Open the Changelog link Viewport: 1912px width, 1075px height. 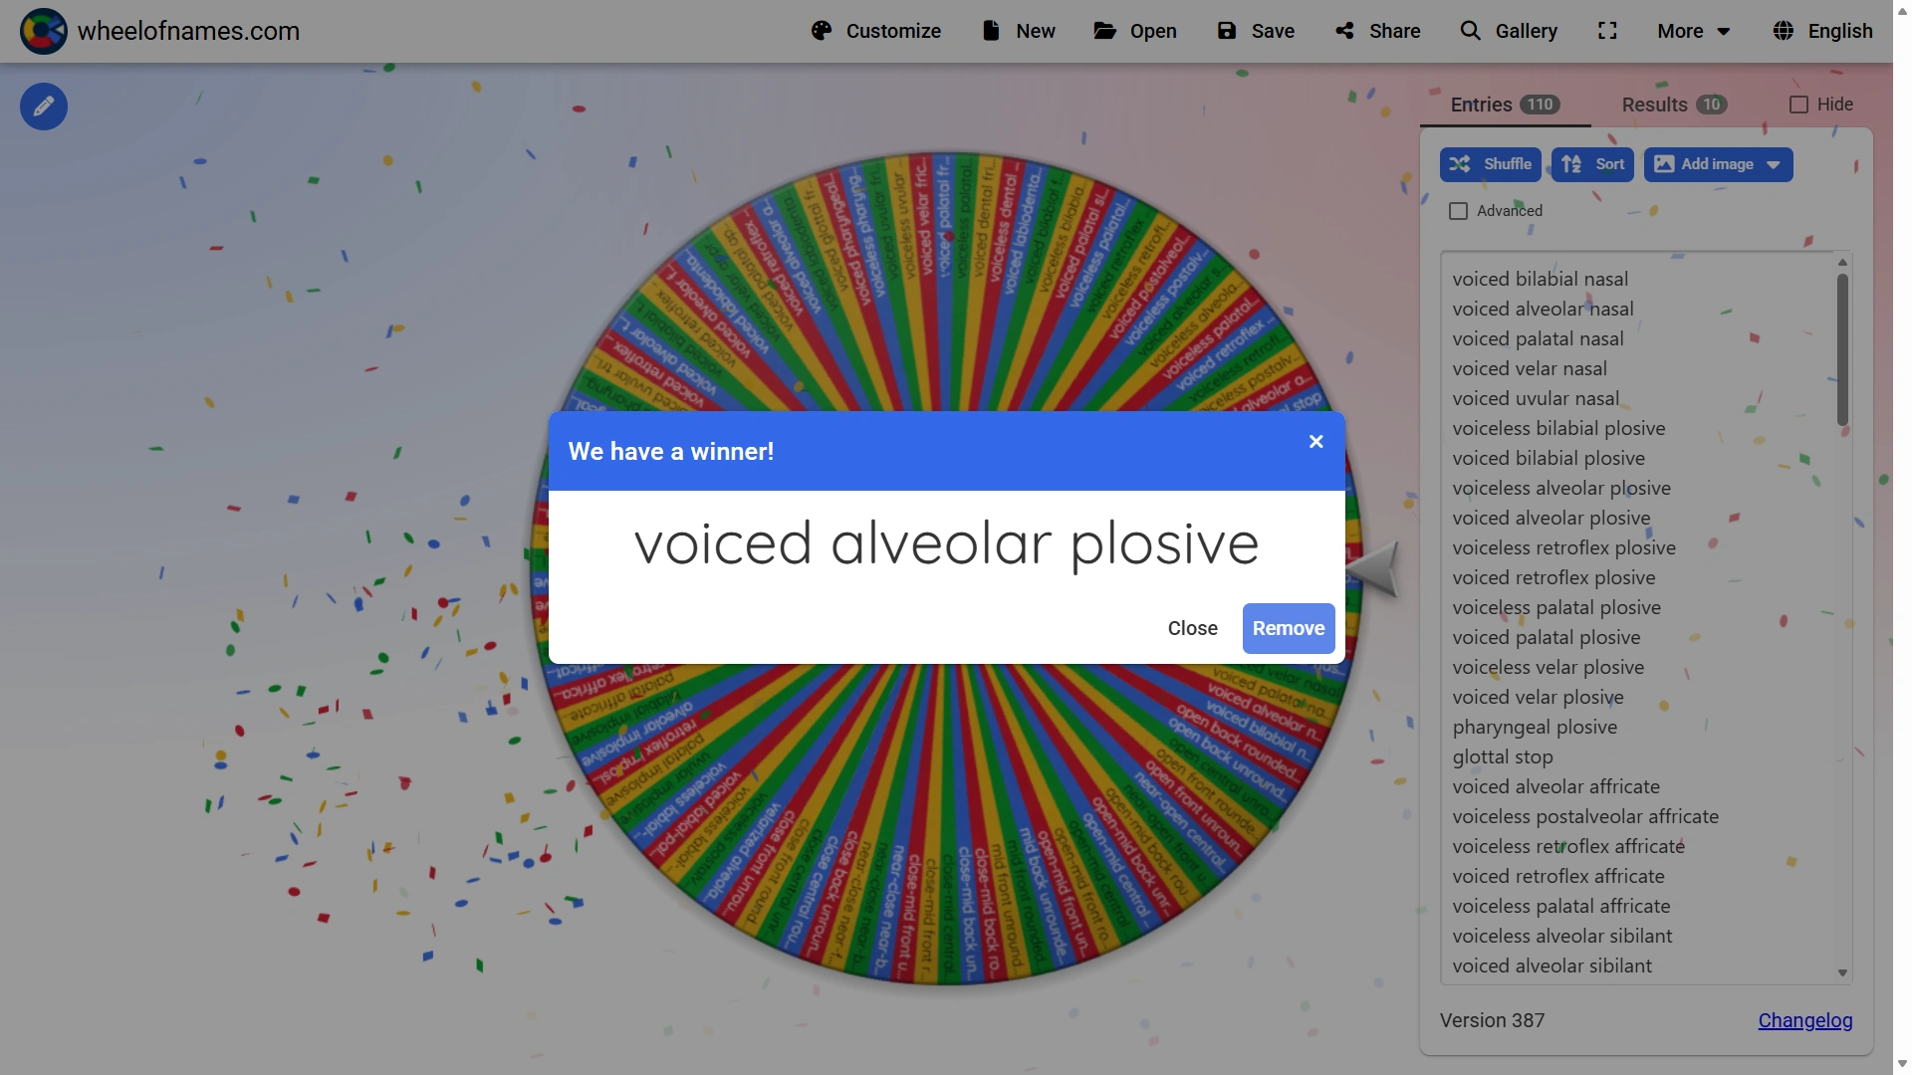(1804, 1020)
